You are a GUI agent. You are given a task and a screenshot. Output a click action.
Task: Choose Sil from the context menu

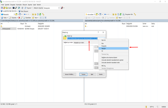[x=113, y=51]
